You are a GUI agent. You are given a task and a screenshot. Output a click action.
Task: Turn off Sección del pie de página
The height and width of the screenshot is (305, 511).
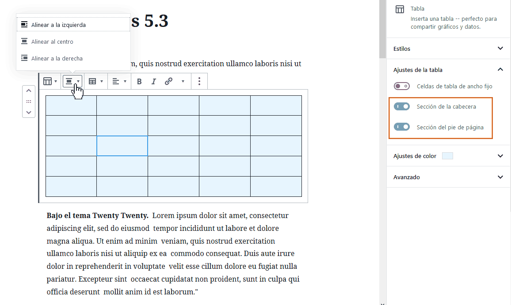tap(402, 128)
